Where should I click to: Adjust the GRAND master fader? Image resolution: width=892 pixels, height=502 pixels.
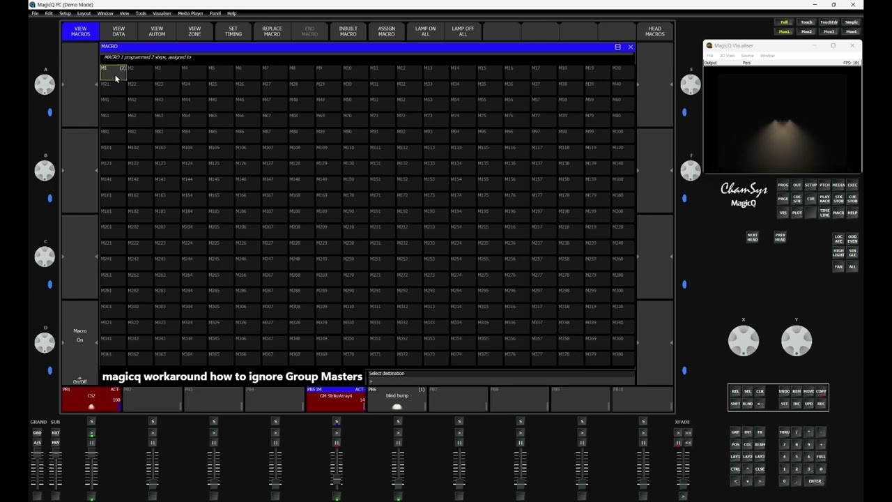click(37, 452)
